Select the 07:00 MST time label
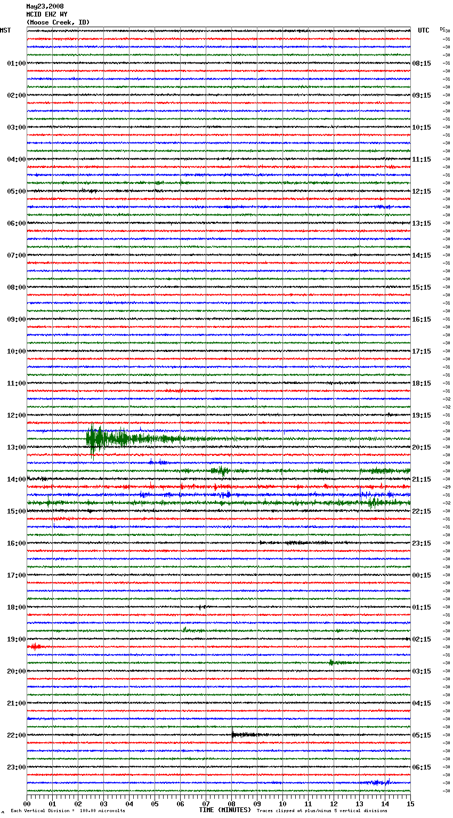The width and height of the screenshot is (453, 818). tap(17, 255)
